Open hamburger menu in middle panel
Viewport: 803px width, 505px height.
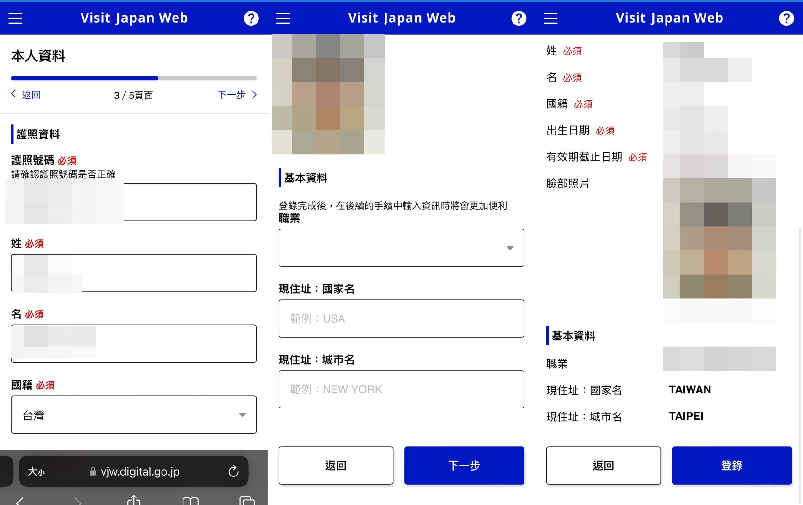pyautogui.click(x=283, y=18)
